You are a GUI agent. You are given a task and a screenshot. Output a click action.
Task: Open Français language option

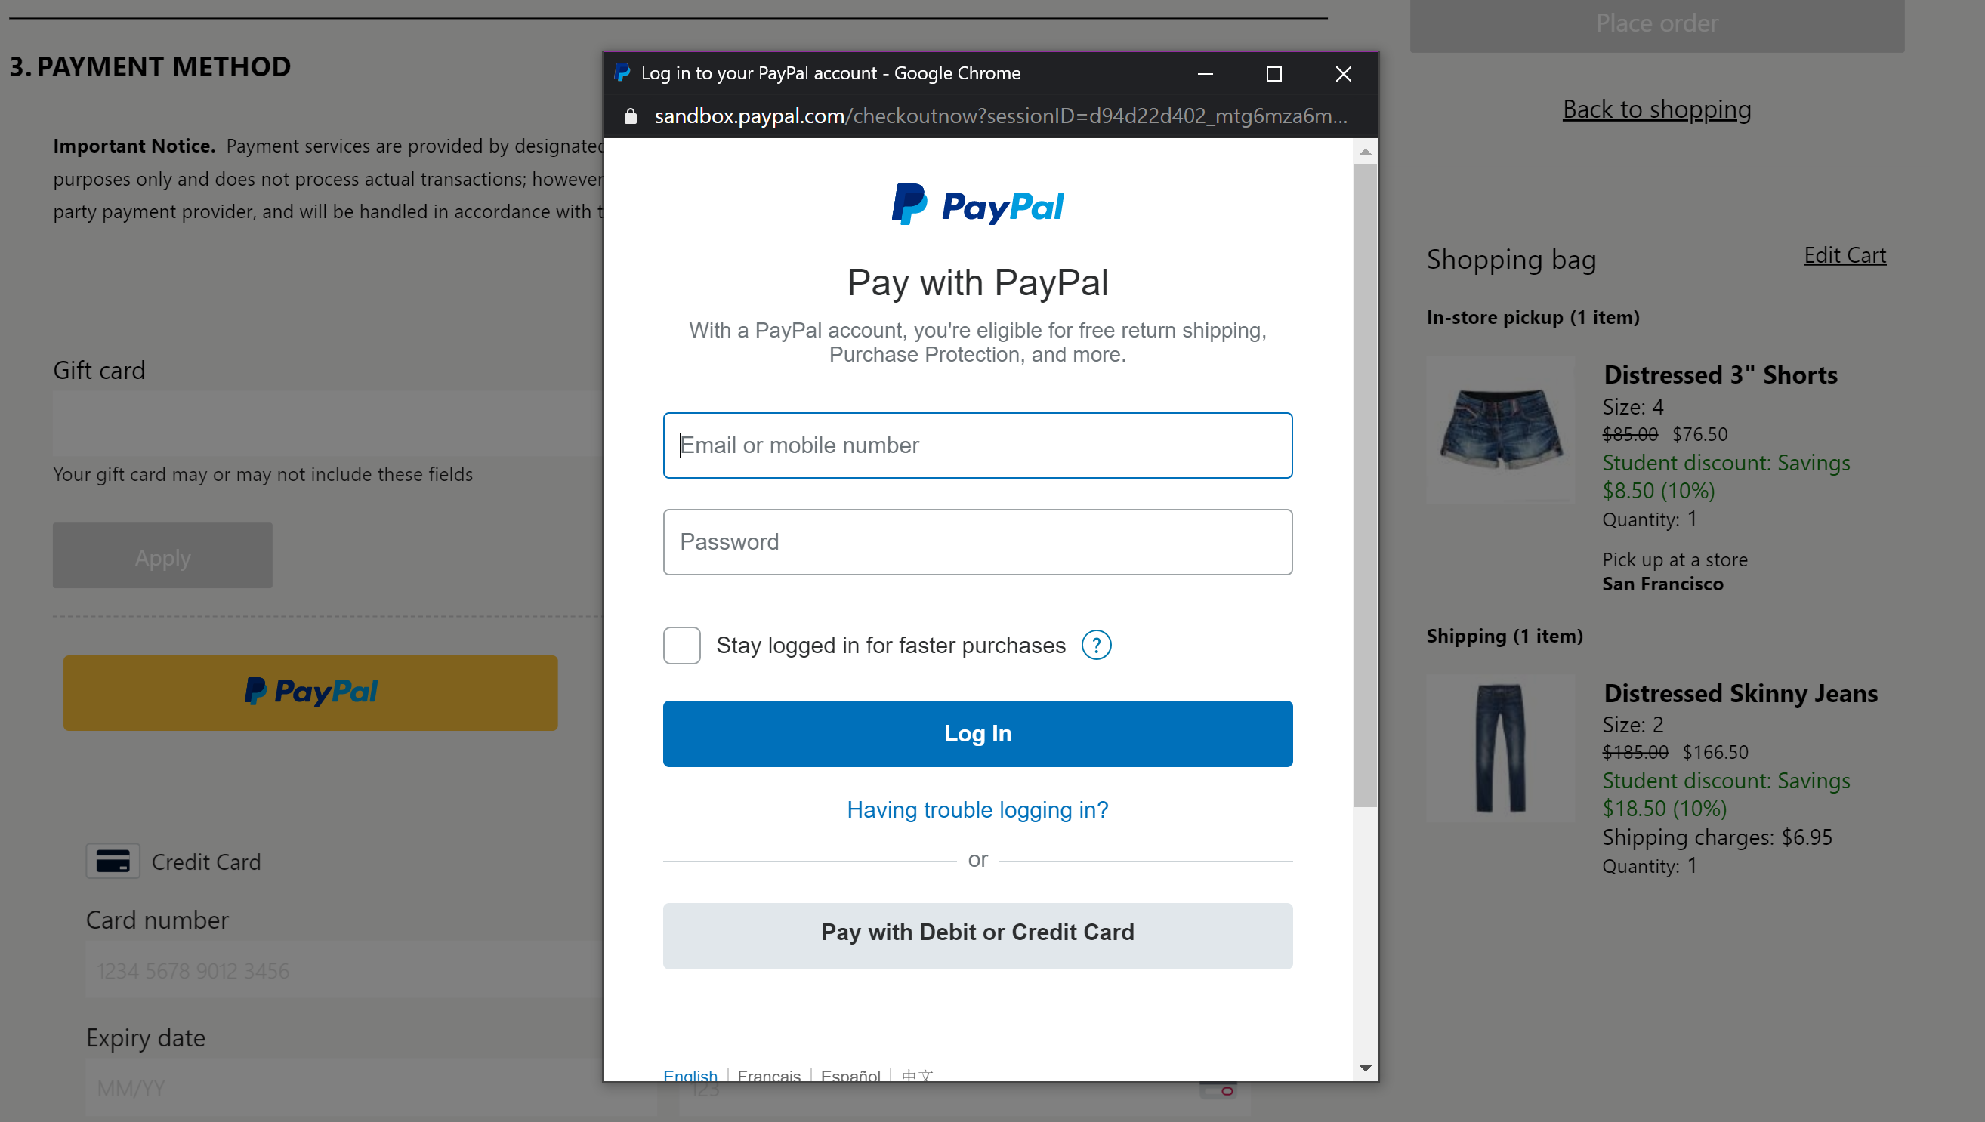pos(769,1076)
